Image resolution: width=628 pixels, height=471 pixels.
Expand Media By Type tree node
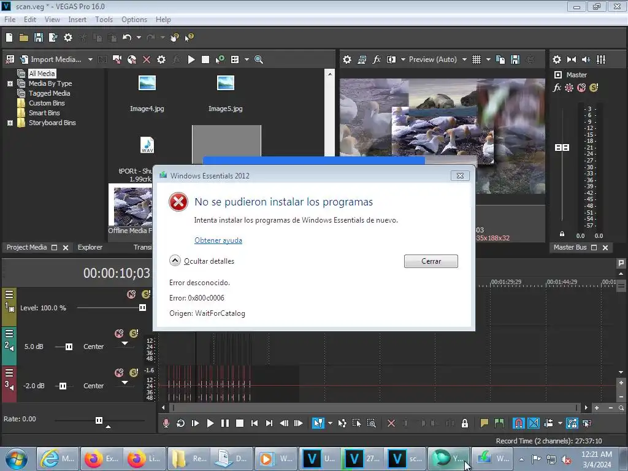[x=10, y=83]
